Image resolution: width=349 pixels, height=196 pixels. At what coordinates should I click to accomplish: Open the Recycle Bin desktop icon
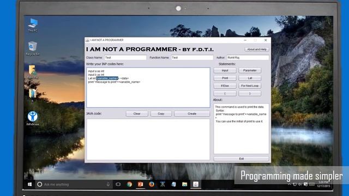click(x=33, y=48)
